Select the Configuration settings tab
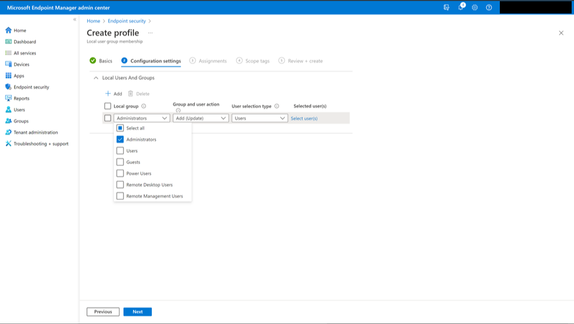 click(x=151, y=61)
